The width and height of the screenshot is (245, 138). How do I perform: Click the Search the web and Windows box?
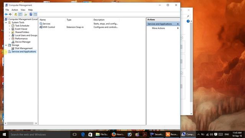39,135
